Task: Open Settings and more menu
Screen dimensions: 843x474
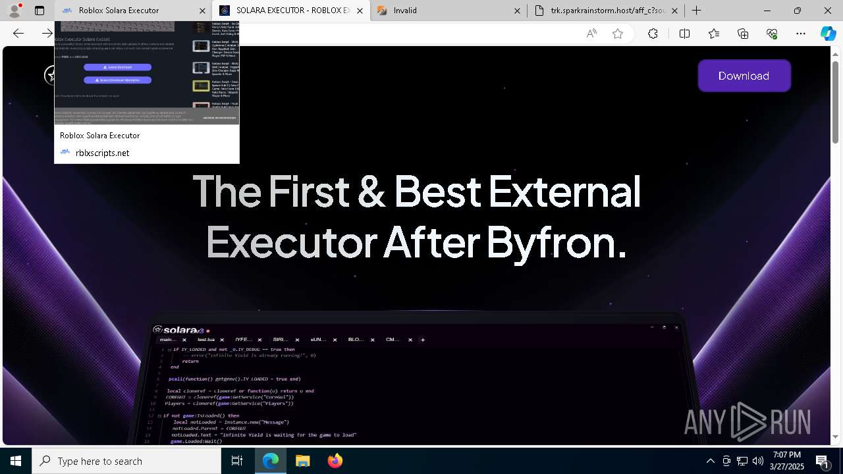Action: (801, 34)
